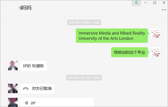
Task: Minimize the chat window
Action: click(145, 3)
